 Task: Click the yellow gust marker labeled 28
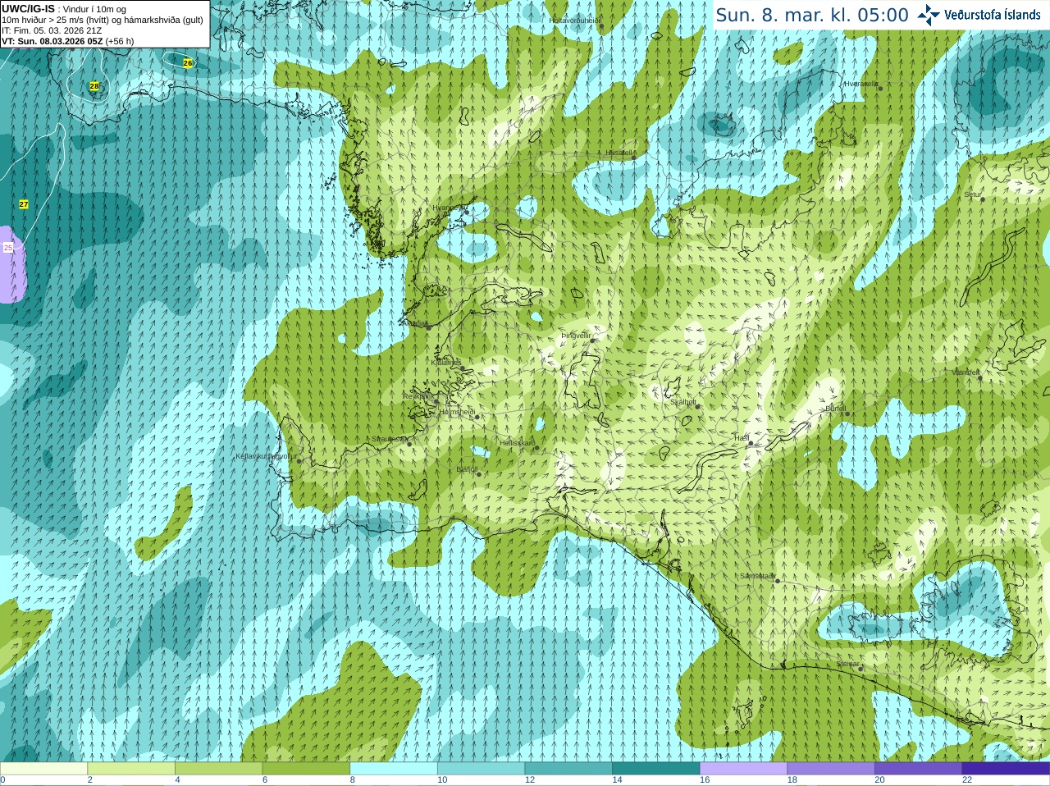pyautogui.click(x=94, y=86)
